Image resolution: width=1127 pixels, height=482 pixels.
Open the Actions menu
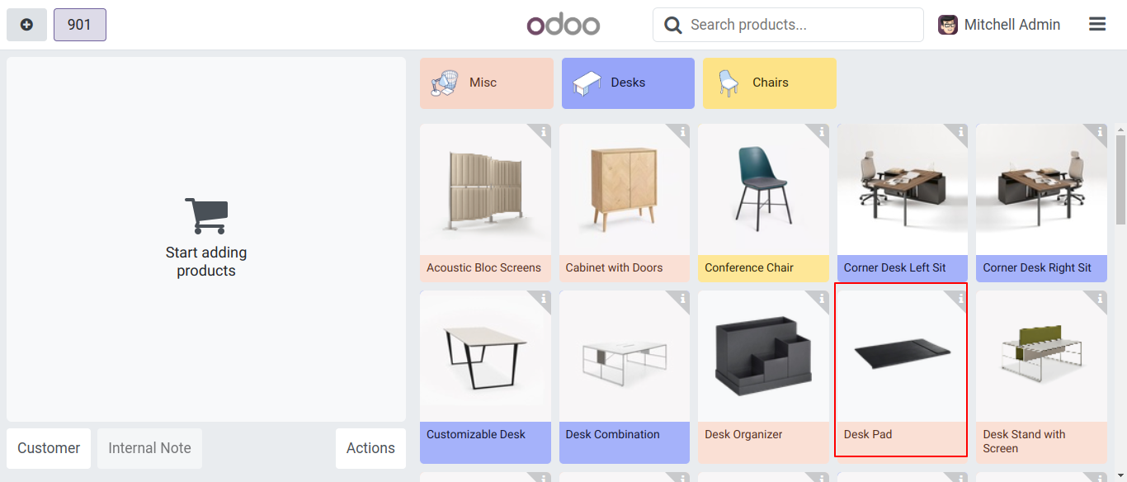point(370,448)
